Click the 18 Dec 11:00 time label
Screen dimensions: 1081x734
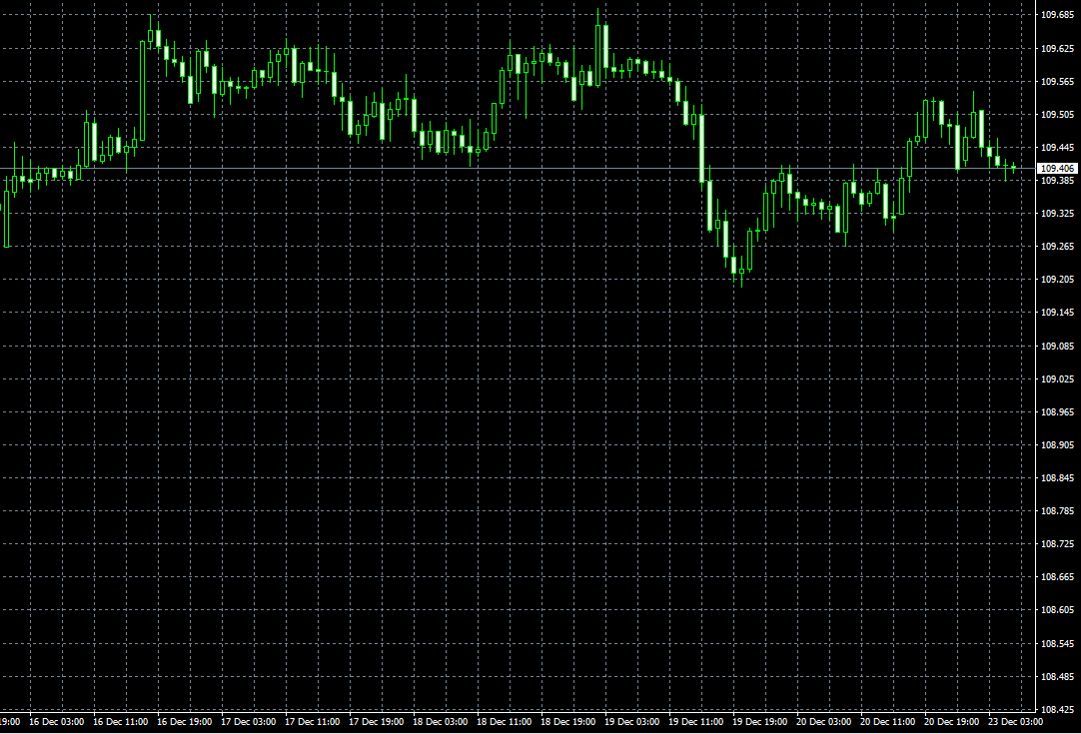tap(504, 722)
